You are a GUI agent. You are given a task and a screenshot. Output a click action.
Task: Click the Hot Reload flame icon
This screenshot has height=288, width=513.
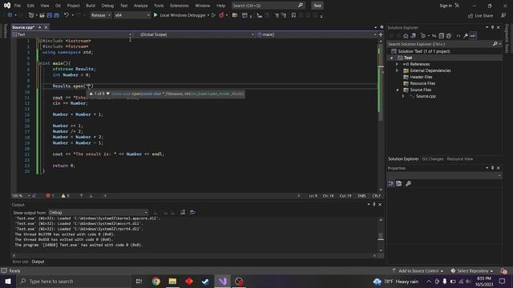[221, 15]
